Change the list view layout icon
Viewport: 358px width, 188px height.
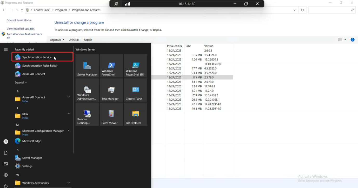click(x=340, y=40)
